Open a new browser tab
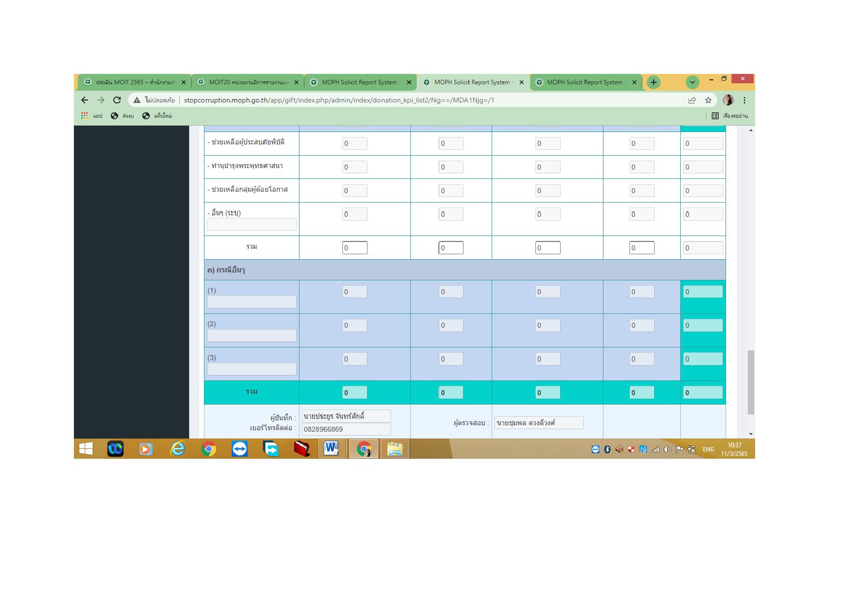Screen dimensions: 864x611 tap(653, 82)
